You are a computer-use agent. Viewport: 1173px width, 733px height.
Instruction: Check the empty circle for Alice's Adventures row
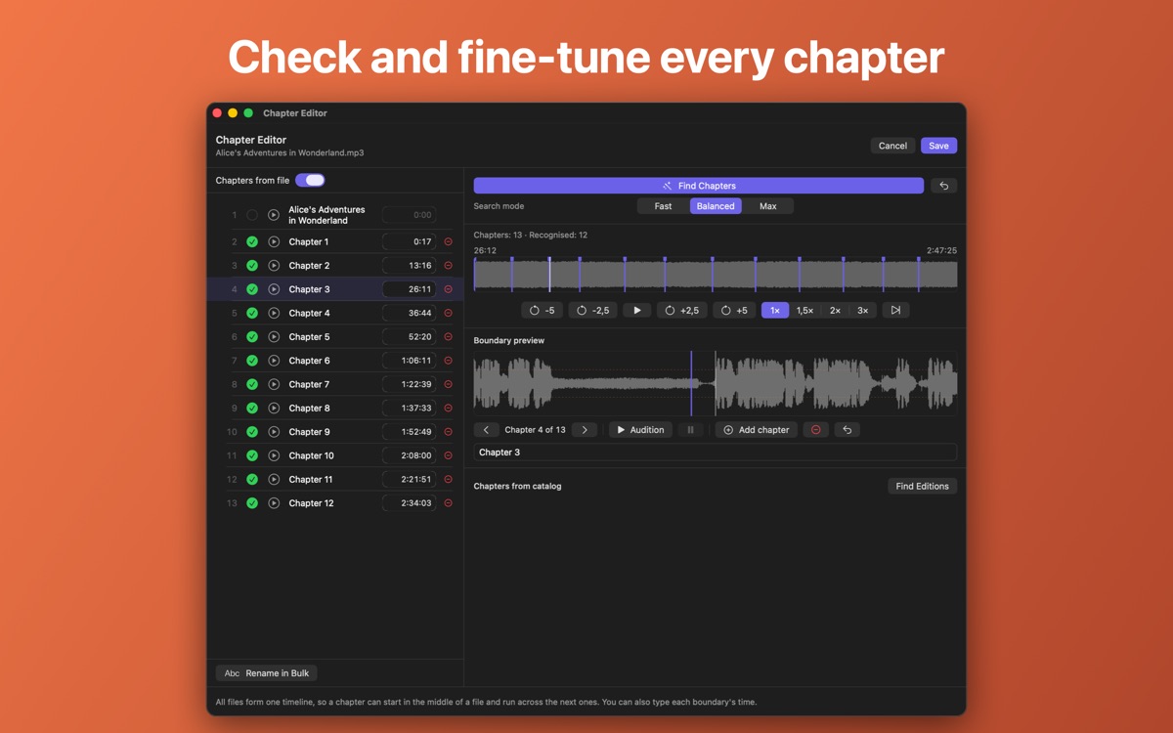tap(252, 215)
